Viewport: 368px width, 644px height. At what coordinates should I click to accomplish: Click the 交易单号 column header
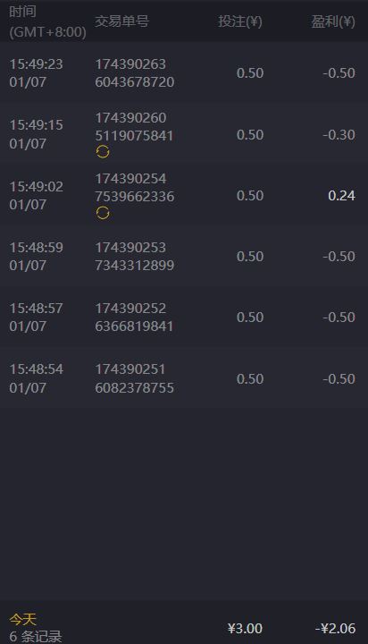coord(121,21)
